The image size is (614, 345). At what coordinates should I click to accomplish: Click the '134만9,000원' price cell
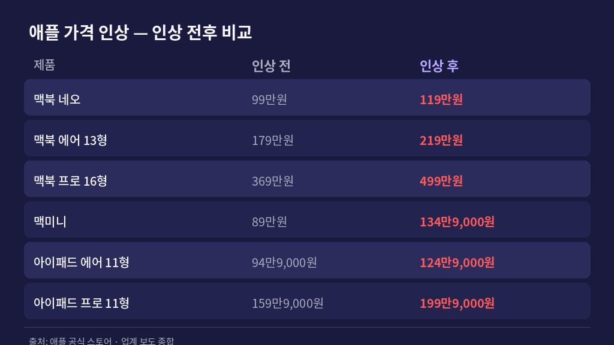457,222
